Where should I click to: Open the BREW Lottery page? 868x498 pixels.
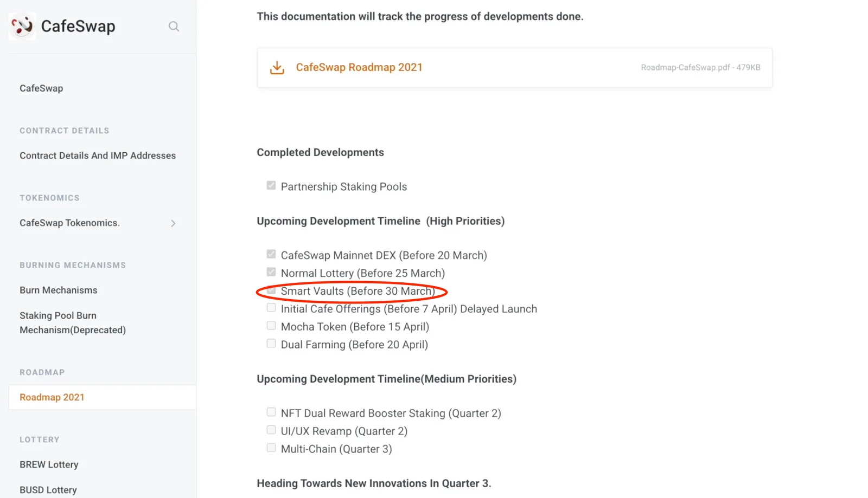49,464
